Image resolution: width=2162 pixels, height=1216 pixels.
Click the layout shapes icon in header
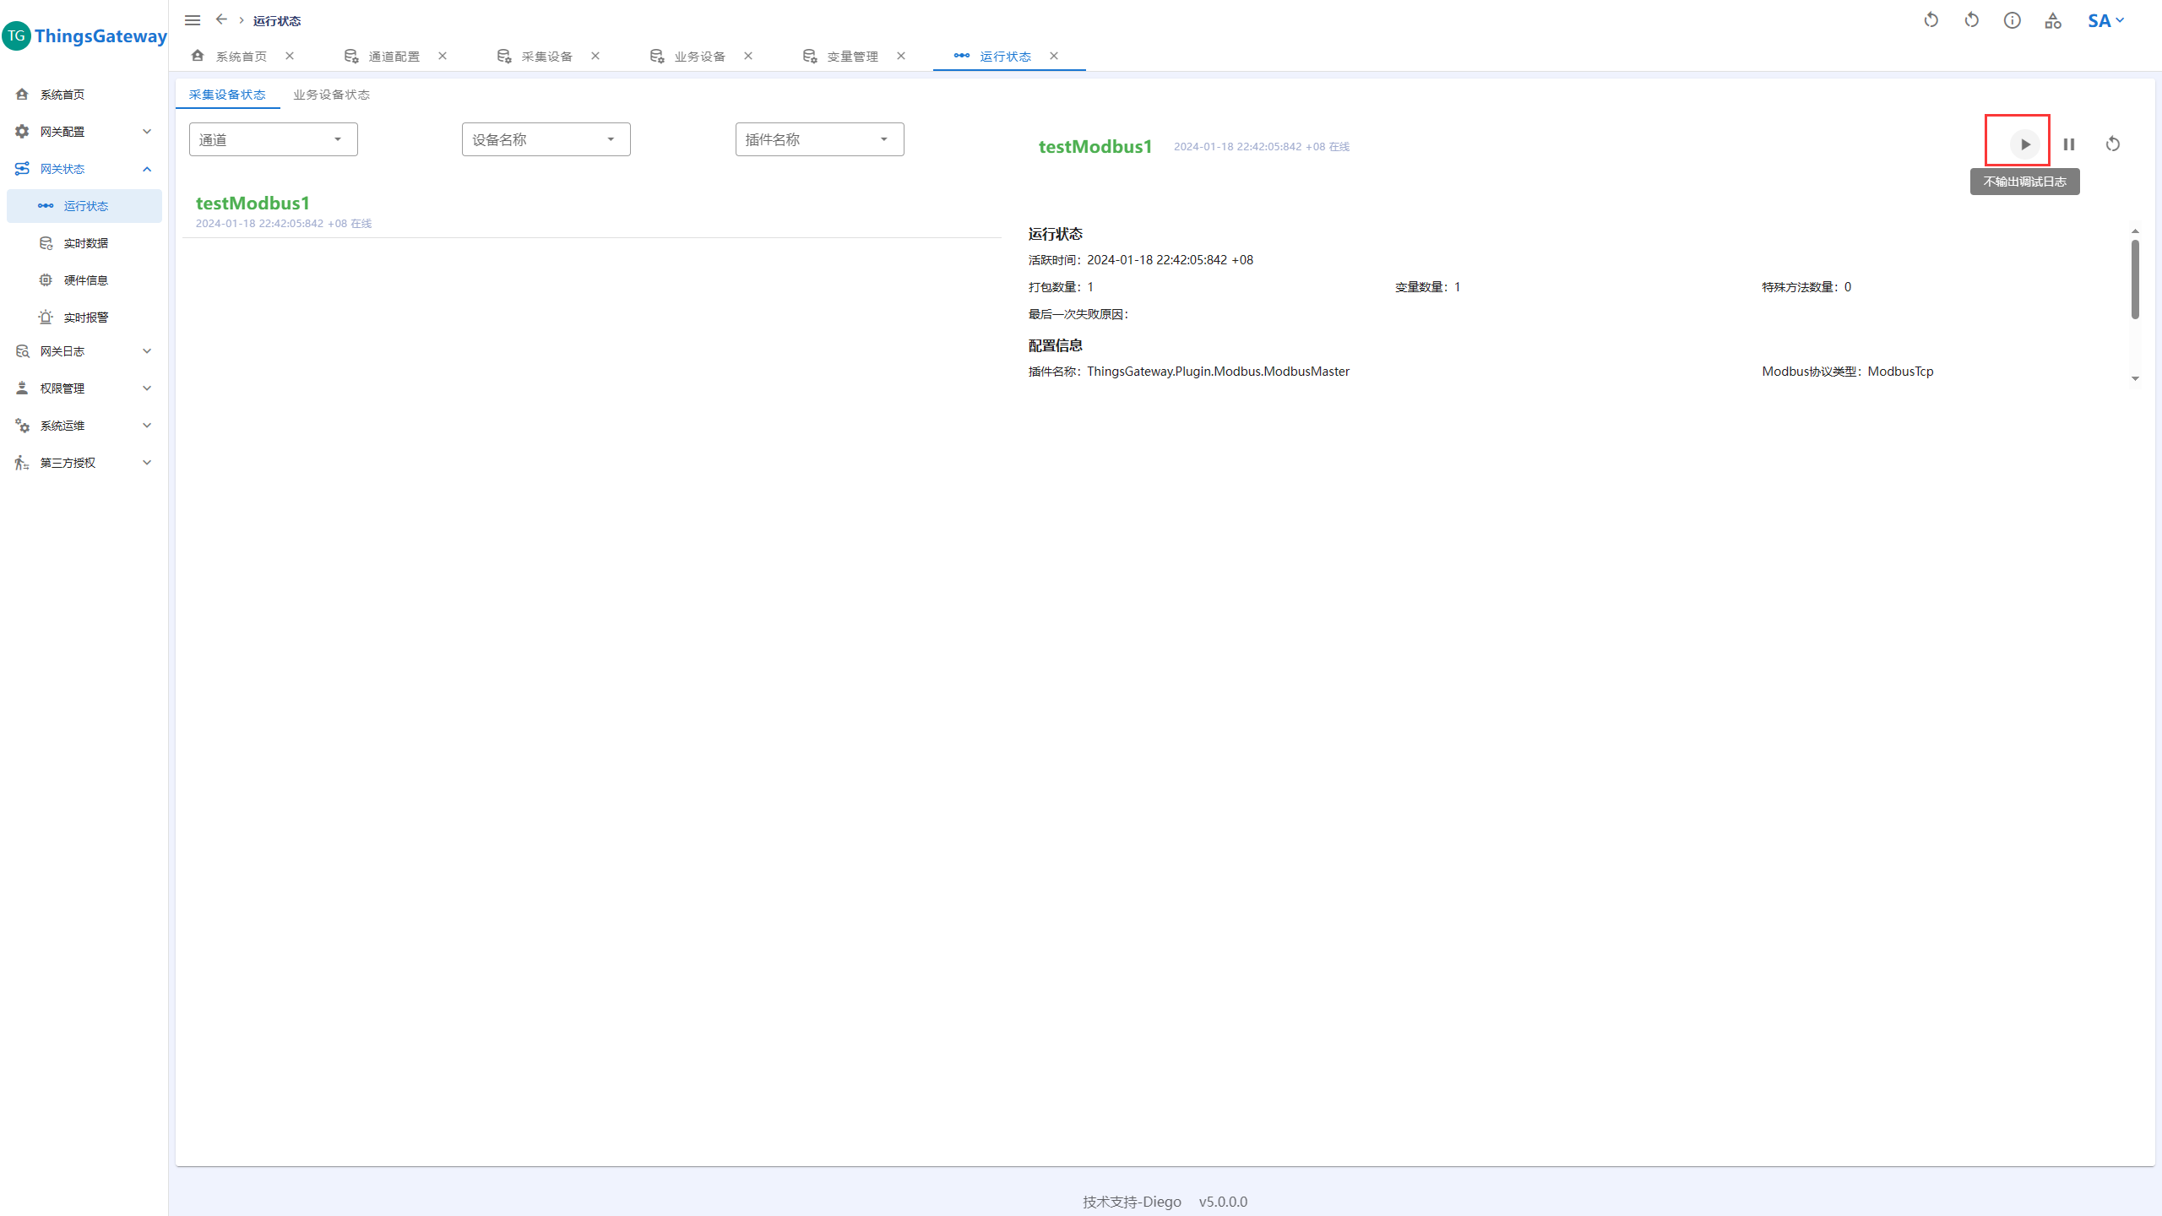pos(2052,20)
